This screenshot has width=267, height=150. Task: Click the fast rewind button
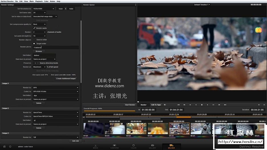(184, 105)
